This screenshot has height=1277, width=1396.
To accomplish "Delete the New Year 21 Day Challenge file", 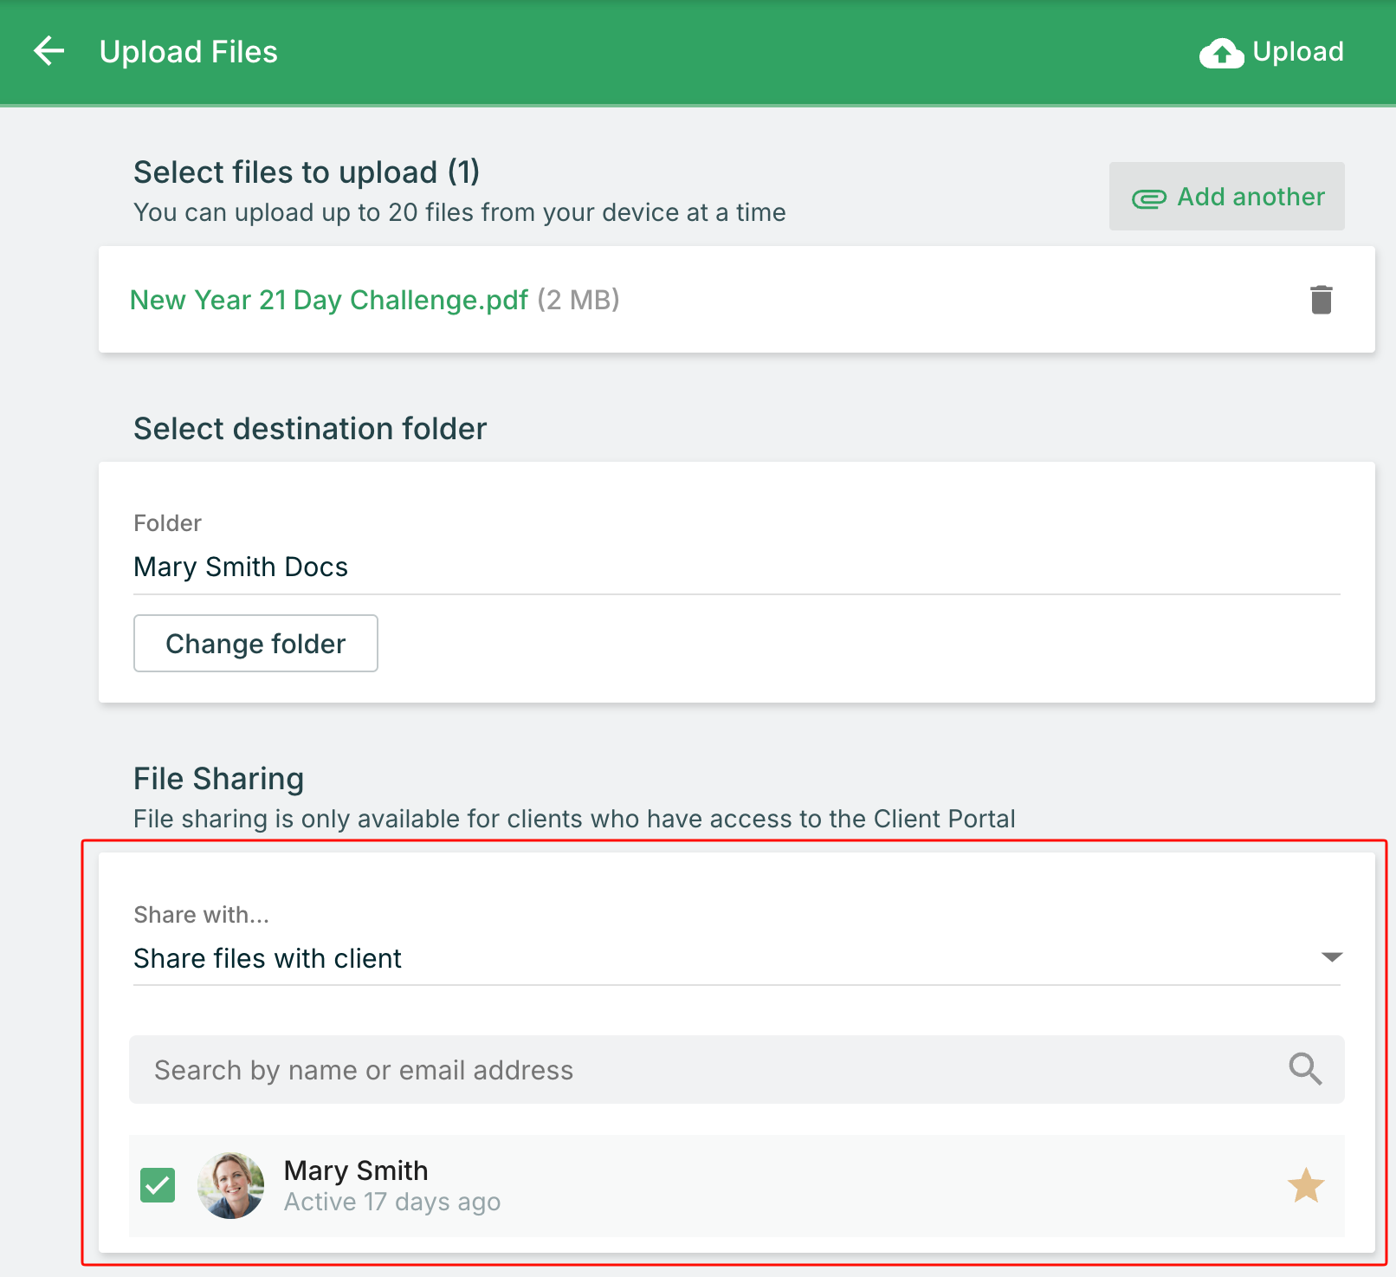I will click(1321, 300).
